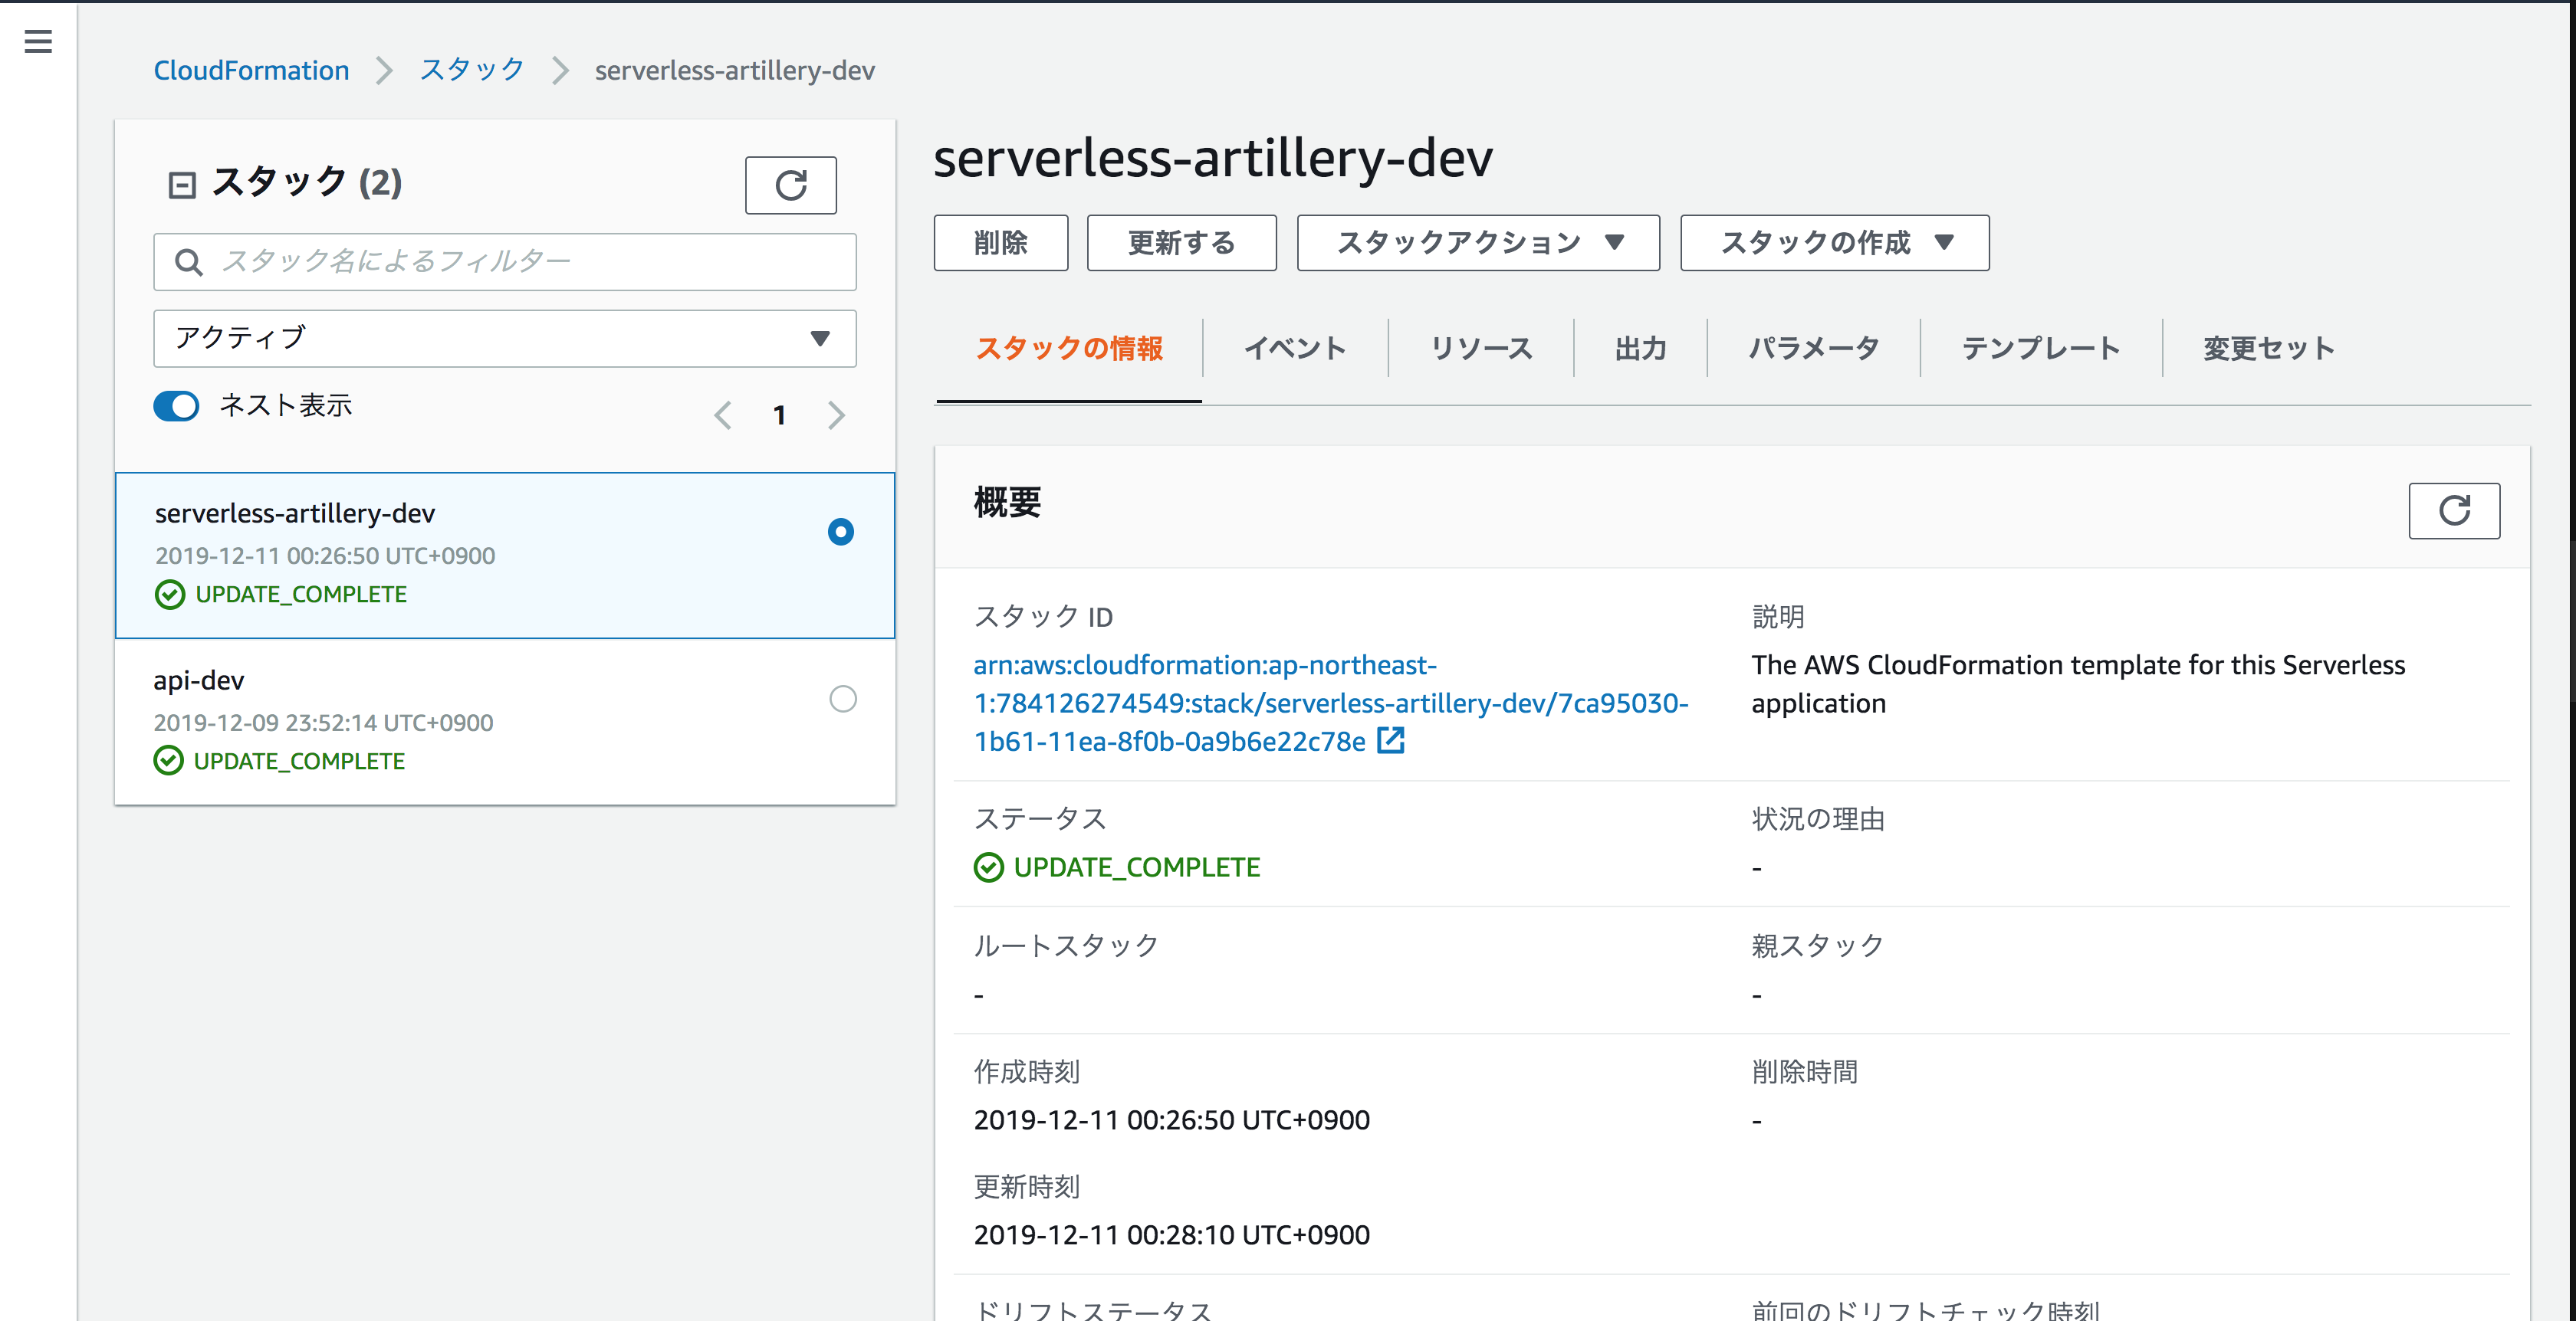Screen dimensions: 2576x1321
Task: Click the CloudFormation breadcrumb link
Action: (x=251, y=70)
